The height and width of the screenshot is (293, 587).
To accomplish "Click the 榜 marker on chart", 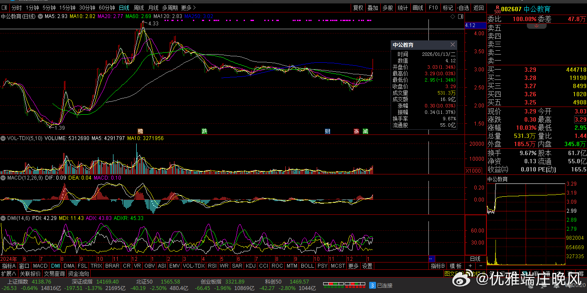I will click(140, 131).
